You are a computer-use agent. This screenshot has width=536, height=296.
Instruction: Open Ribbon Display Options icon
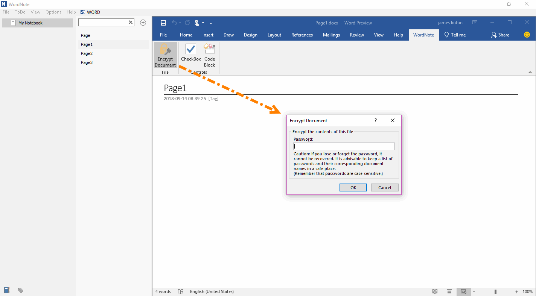pos(475,23)
